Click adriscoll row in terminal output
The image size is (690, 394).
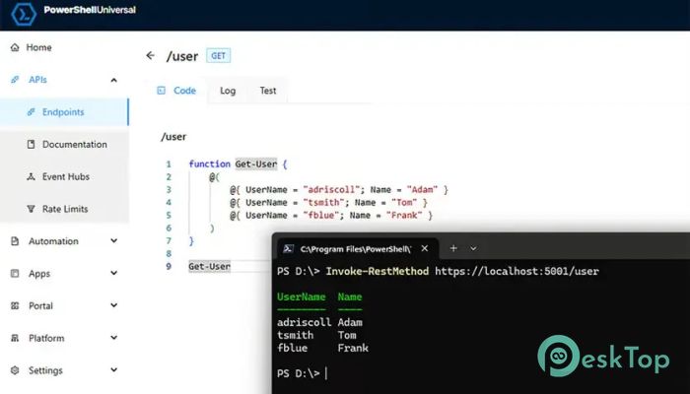pos(320,322)
